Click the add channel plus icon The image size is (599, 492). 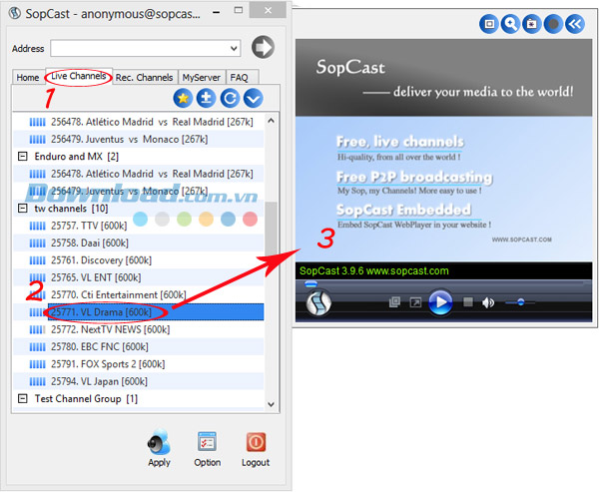pyautogui.click(x=206, y=98)
